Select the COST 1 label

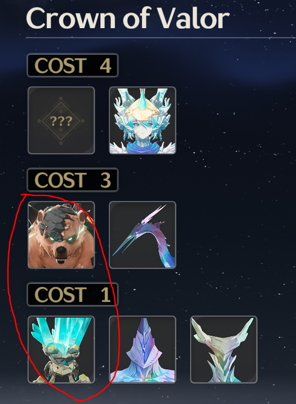73,294
